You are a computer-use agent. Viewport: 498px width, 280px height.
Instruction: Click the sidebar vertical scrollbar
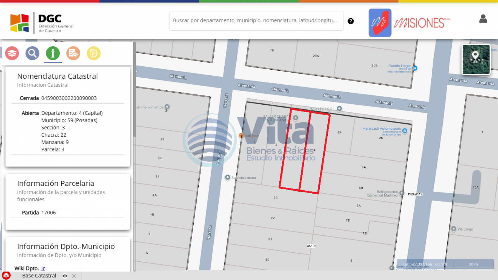point(134,90)
